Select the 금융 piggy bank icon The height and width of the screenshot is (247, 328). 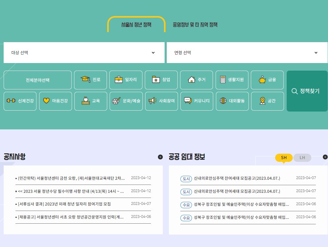click(x=262, y=80)
